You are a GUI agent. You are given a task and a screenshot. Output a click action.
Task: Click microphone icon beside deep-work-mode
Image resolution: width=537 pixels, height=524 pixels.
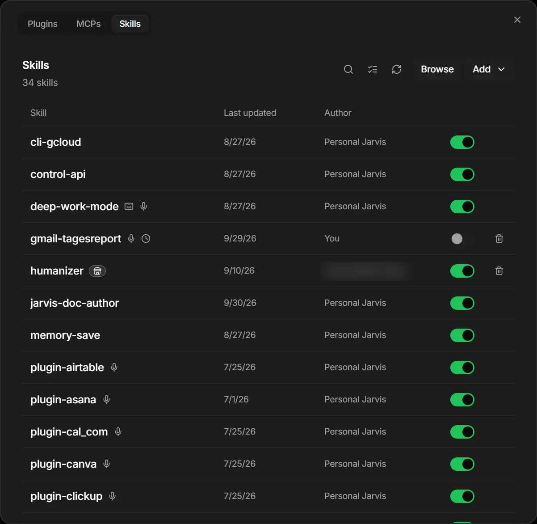(144, 206)
